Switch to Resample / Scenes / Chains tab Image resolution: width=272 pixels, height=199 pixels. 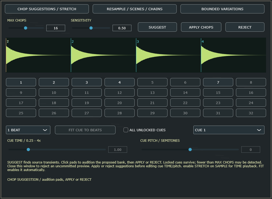point(135,9)
